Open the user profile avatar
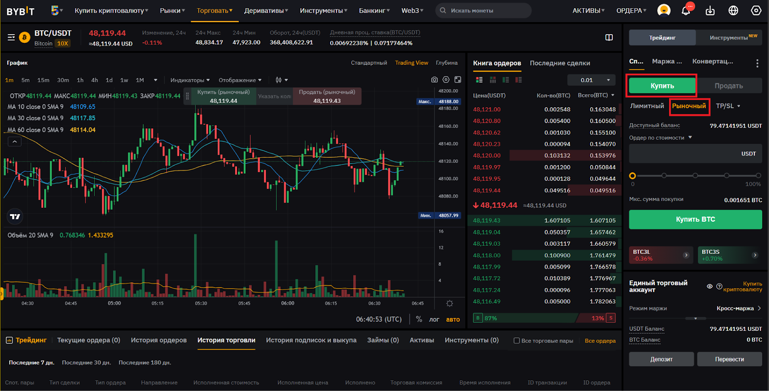The height and width of the screenshot is (391, 769). 664,10
